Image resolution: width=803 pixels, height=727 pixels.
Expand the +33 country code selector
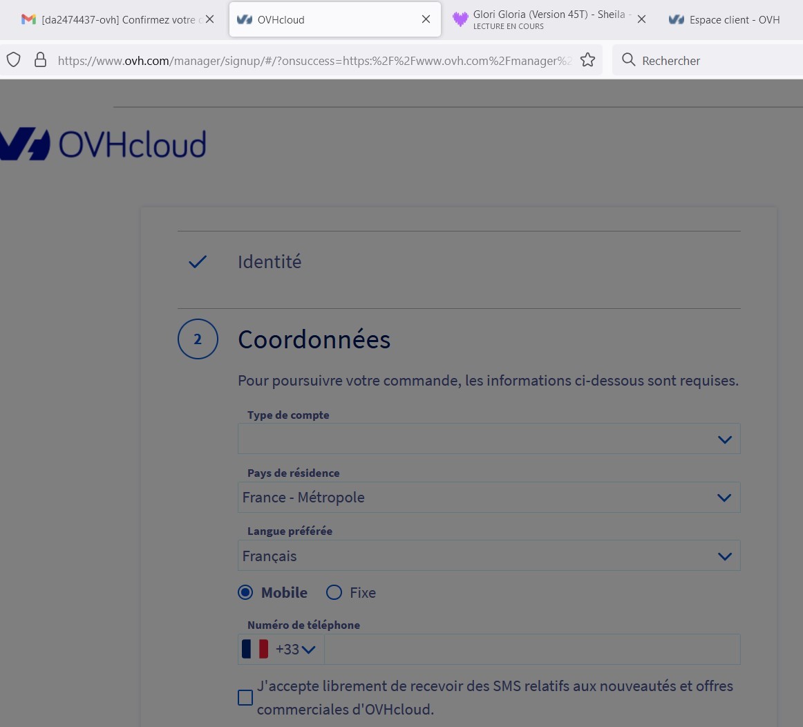[296, 649]
